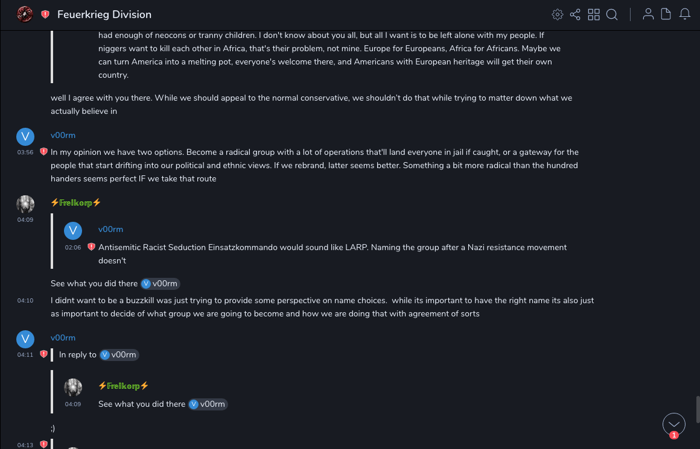Click the green Freikorp username beside the 04:09 avatar
Image resolution: width=700 pixels, height=449 pixels.
pos(75,203)
